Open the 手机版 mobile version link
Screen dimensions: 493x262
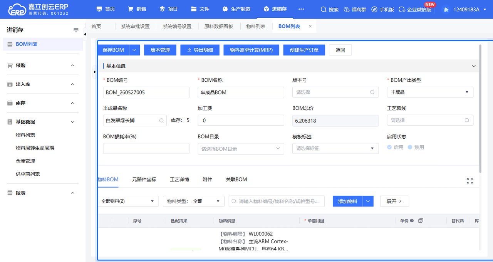(x=382, y=9)
